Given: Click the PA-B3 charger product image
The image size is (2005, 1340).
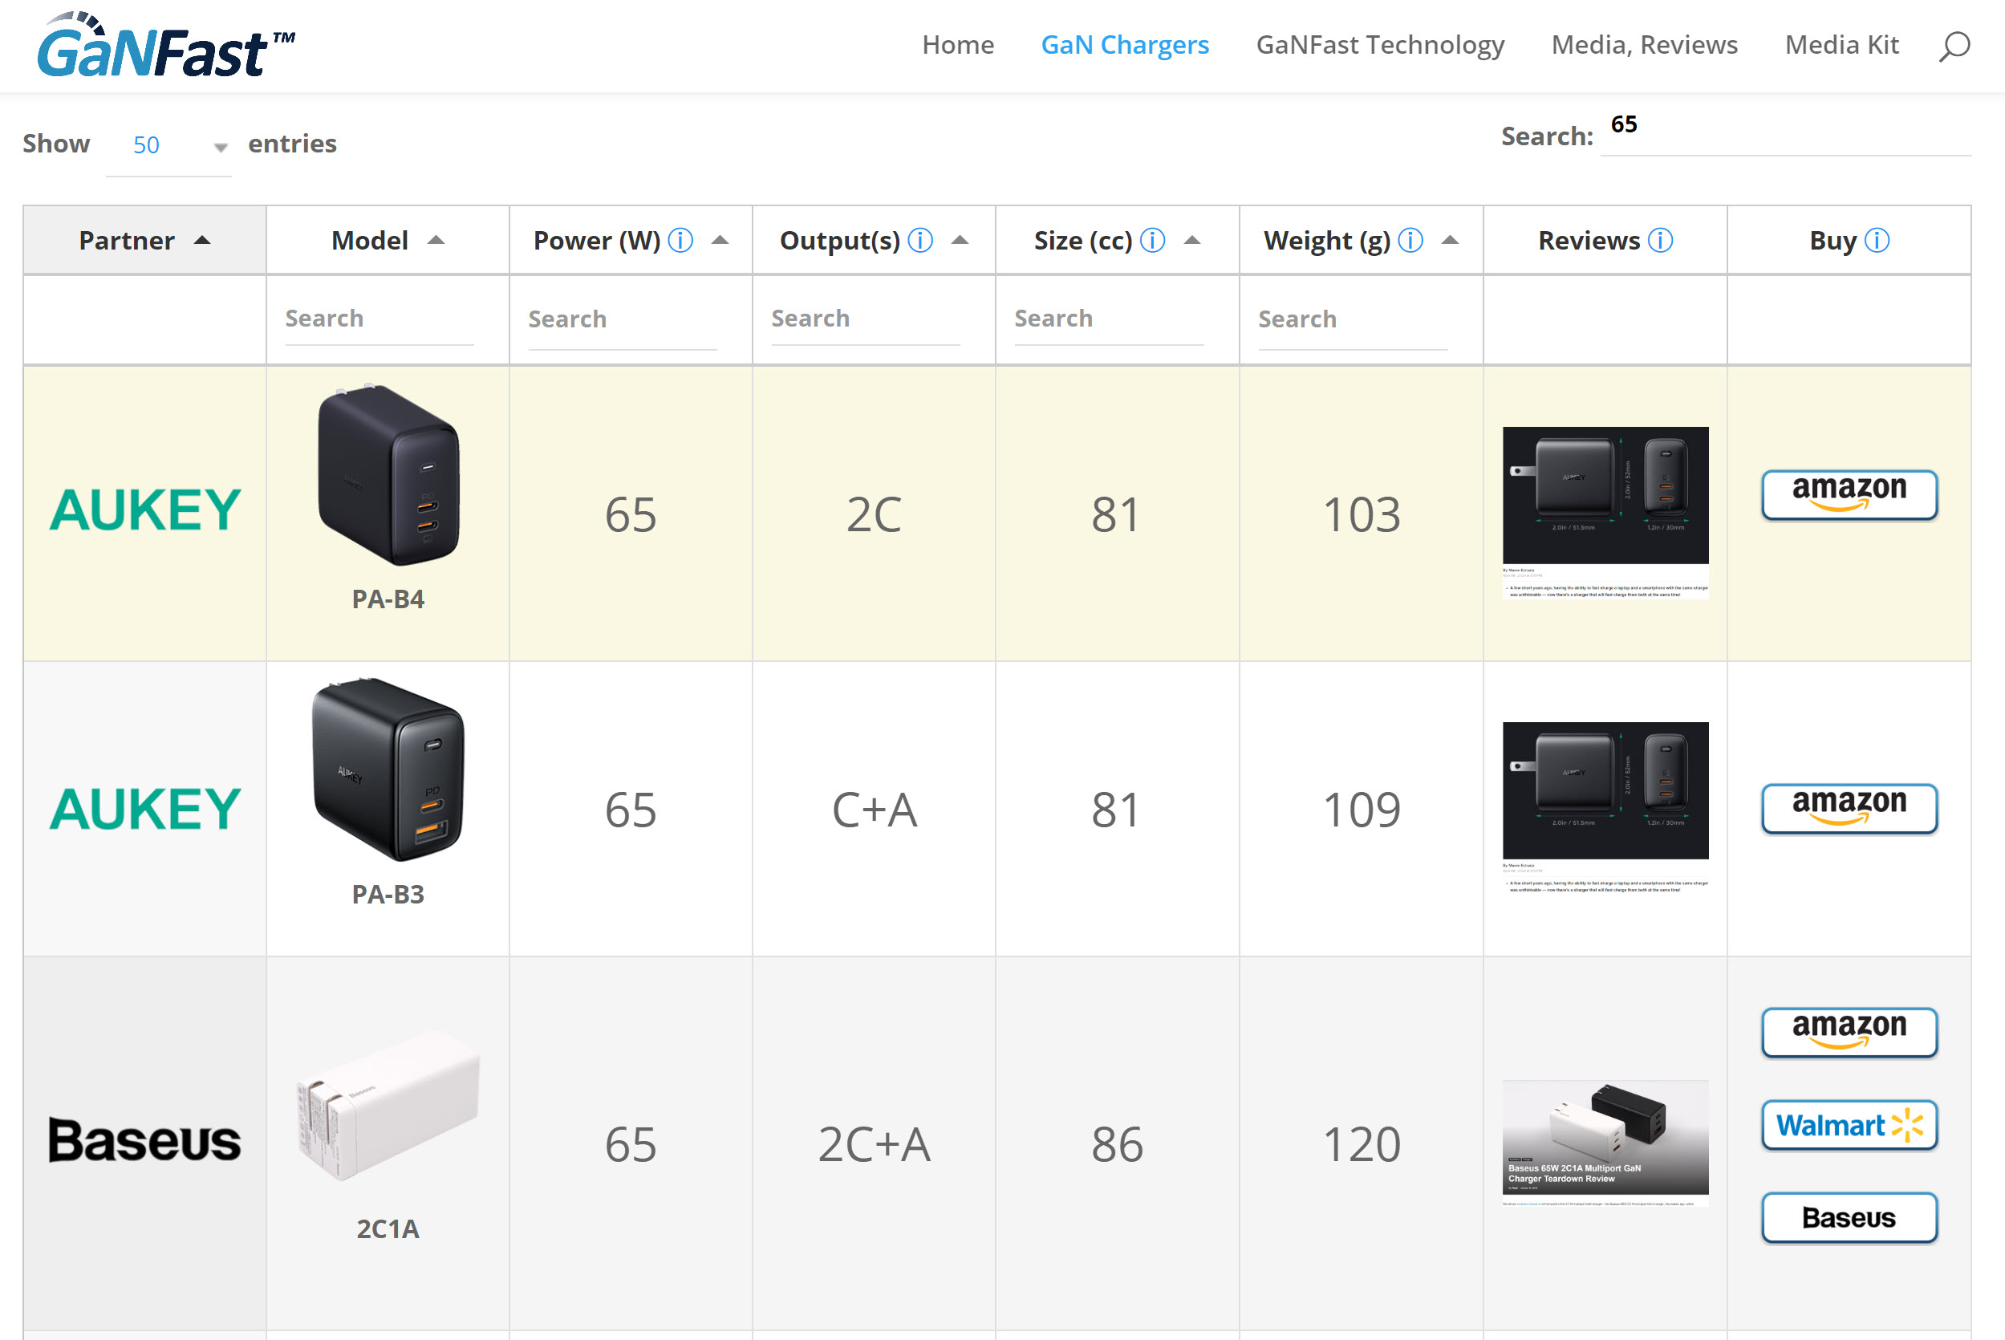Looking at the screenshot, I should [388, 770].
